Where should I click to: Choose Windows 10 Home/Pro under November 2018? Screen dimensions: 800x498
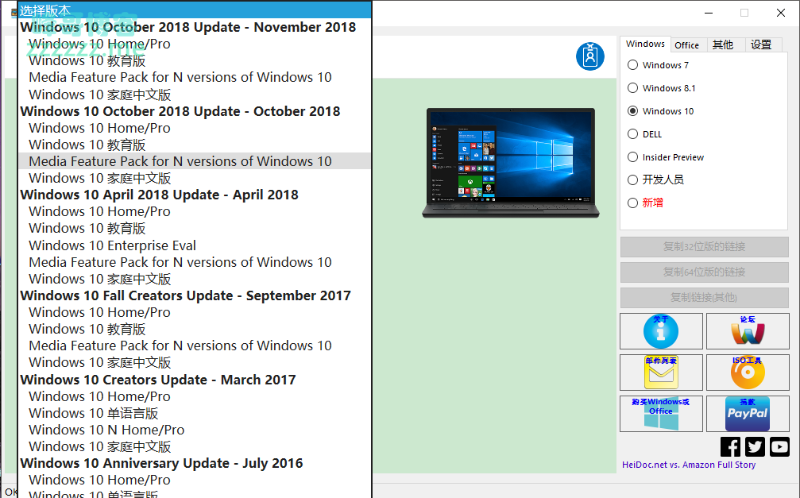click(195, 44)
